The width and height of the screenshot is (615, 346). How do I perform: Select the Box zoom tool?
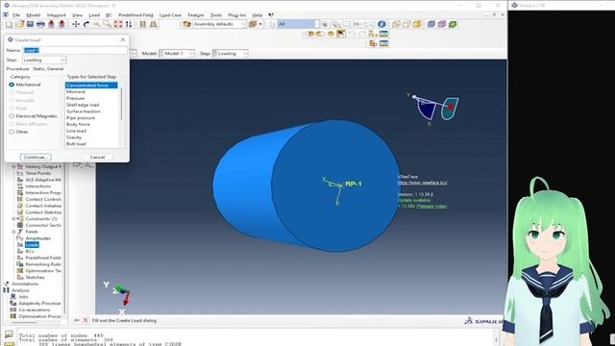107,24
